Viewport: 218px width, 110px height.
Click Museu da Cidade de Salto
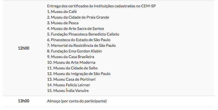(x=72, y=68)
